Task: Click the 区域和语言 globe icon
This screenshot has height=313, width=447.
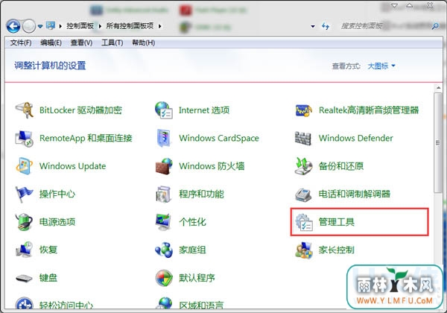Action: tap(164, 303)
